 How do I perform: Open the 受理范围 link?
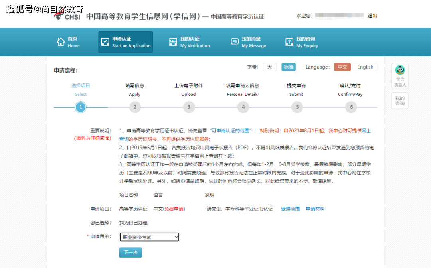pos(290,209)
